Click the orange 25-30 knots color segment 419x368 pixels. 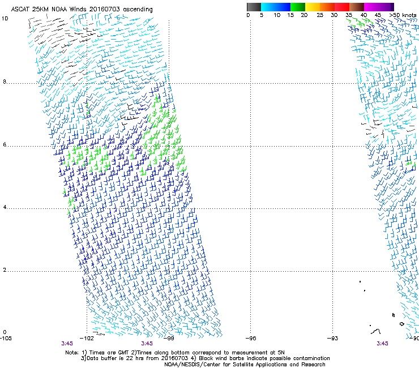tap(327, 7)
